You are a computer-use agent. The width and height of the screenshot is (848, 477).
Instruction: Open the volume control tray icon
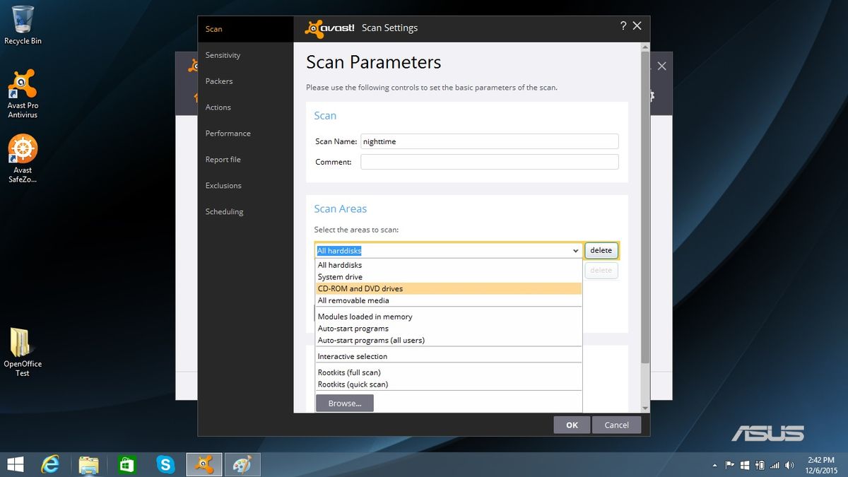(x=790, y=465)
